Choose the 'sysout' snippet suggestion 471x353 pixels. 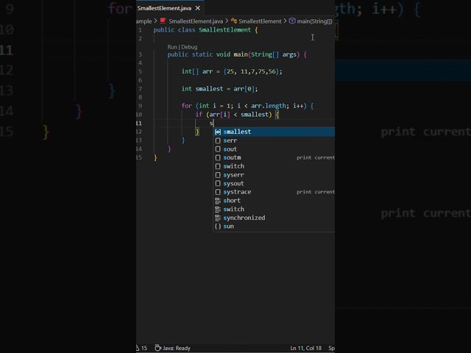pos(274,183)
